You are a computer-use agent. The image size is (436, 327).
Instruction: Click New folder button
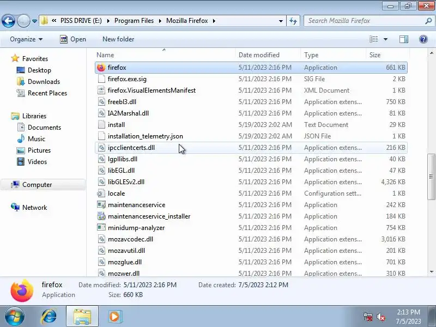coord(118,39)
